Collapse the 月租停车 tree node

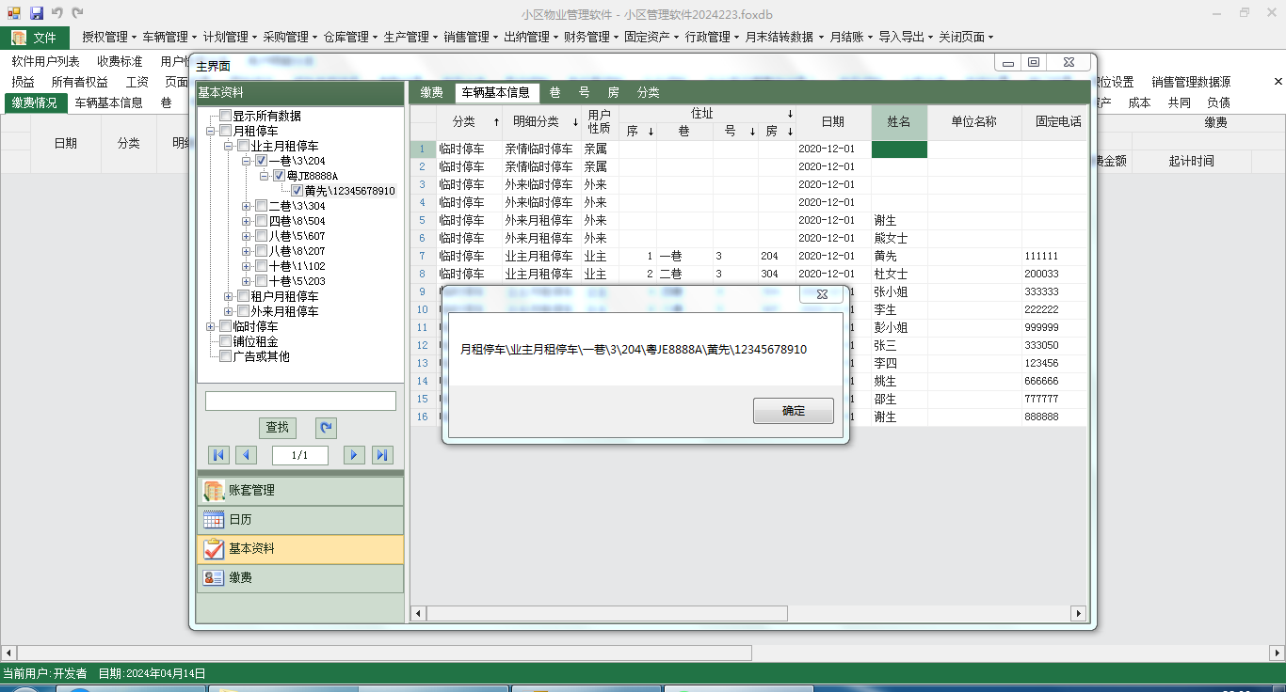[210, 131]
